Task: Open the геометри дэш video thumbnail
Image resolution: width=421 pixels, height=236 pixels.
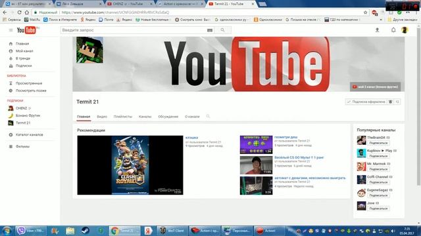Action: click(256, 144)
